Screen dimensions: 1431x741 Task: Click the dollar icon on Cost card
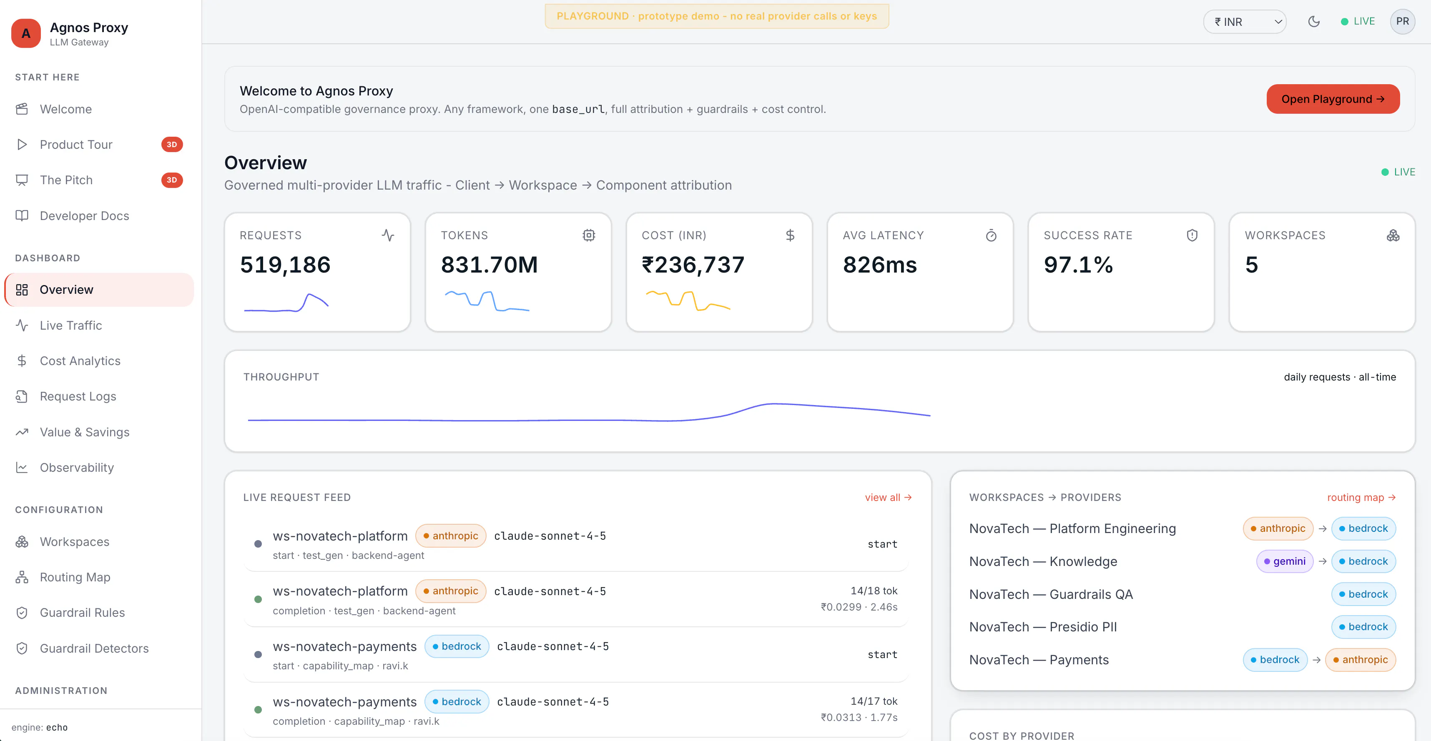[x=790, y=235]
